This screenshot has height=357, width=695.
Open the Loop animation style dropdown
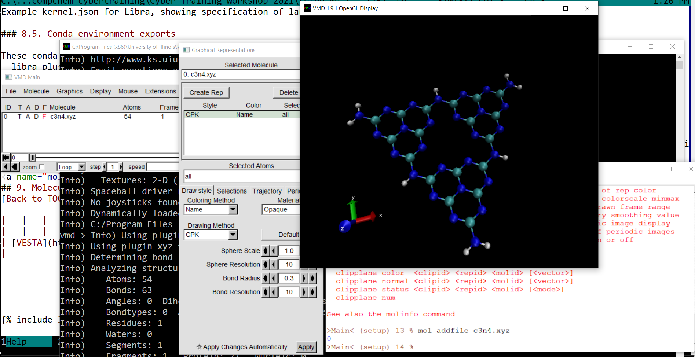(x=82, y=167)
